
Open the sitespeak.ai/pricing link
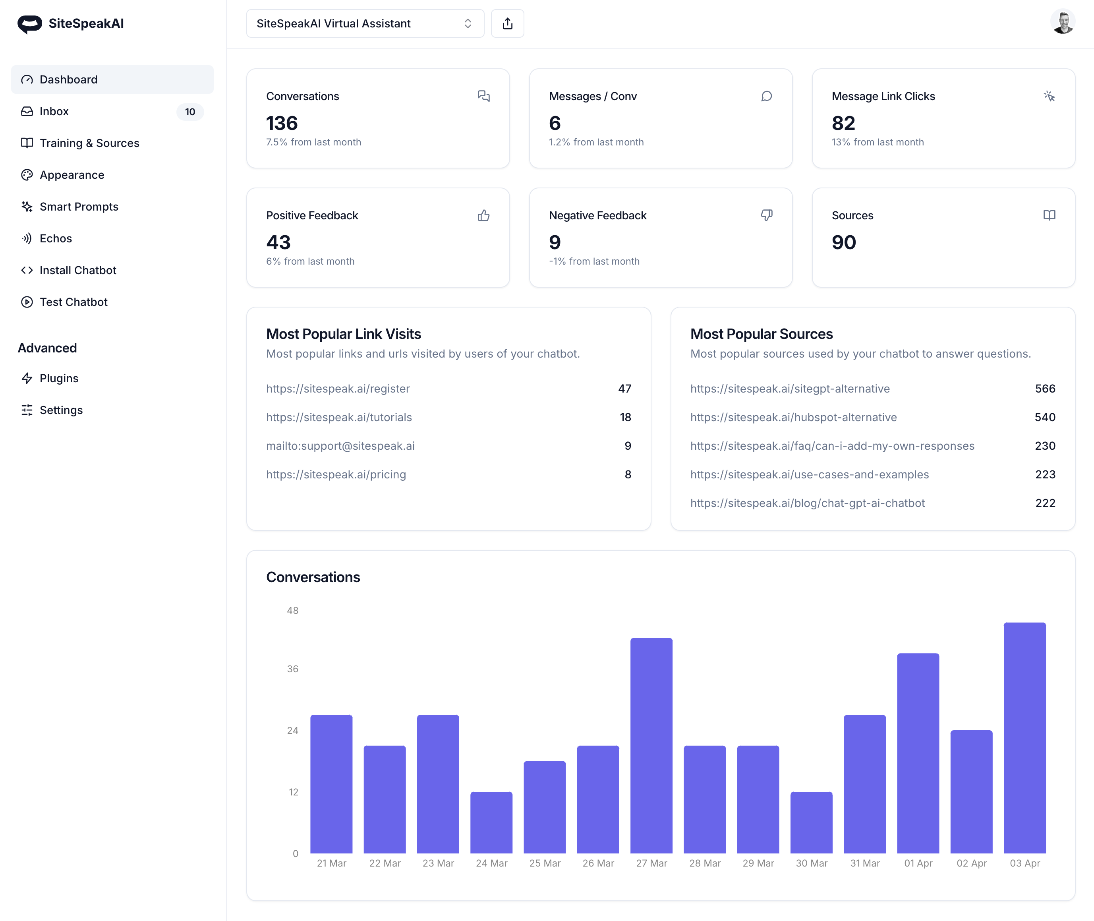coord(336,474)
